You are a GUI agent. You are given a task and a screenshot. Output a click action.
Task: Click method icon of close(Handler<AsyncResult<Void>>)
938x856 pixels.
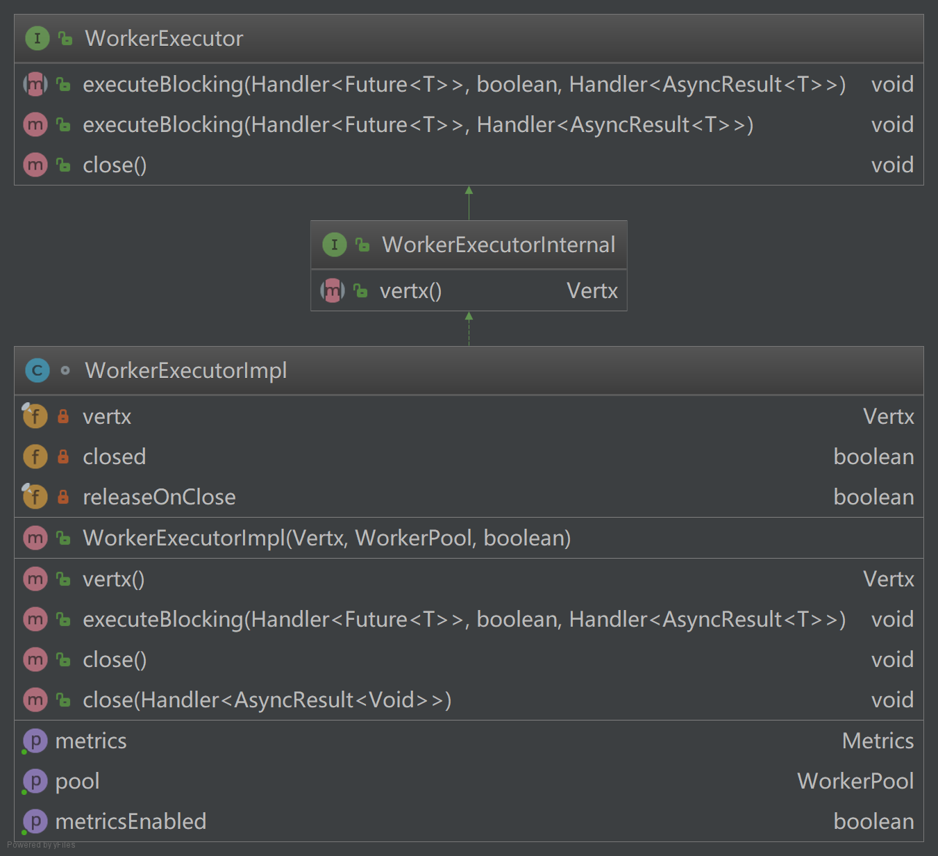tap(35, 700)
